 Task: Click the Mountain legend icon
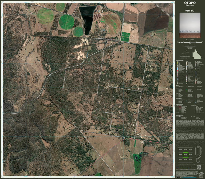196,78
